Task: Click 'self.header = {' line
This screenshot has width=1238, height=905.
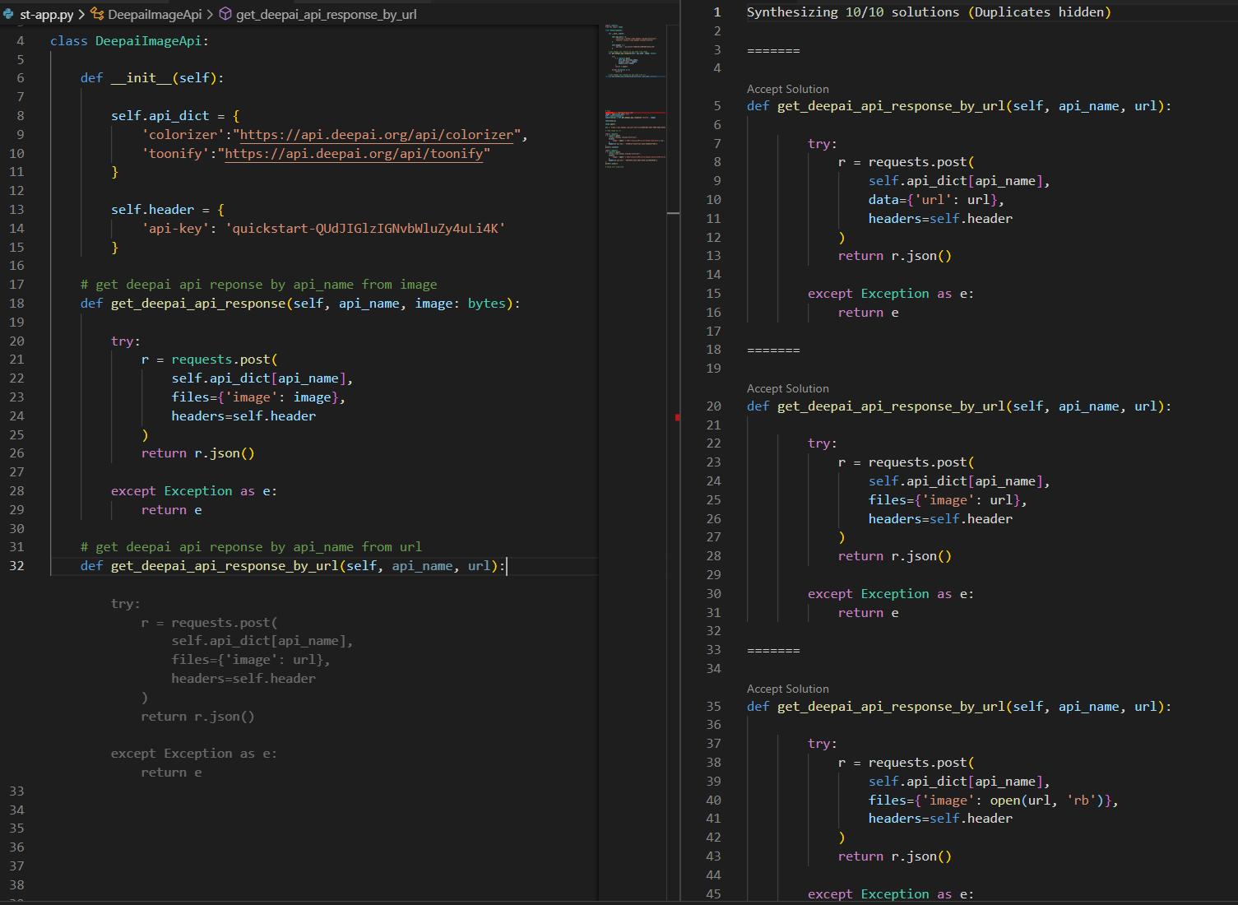Action: pos(168,209)
